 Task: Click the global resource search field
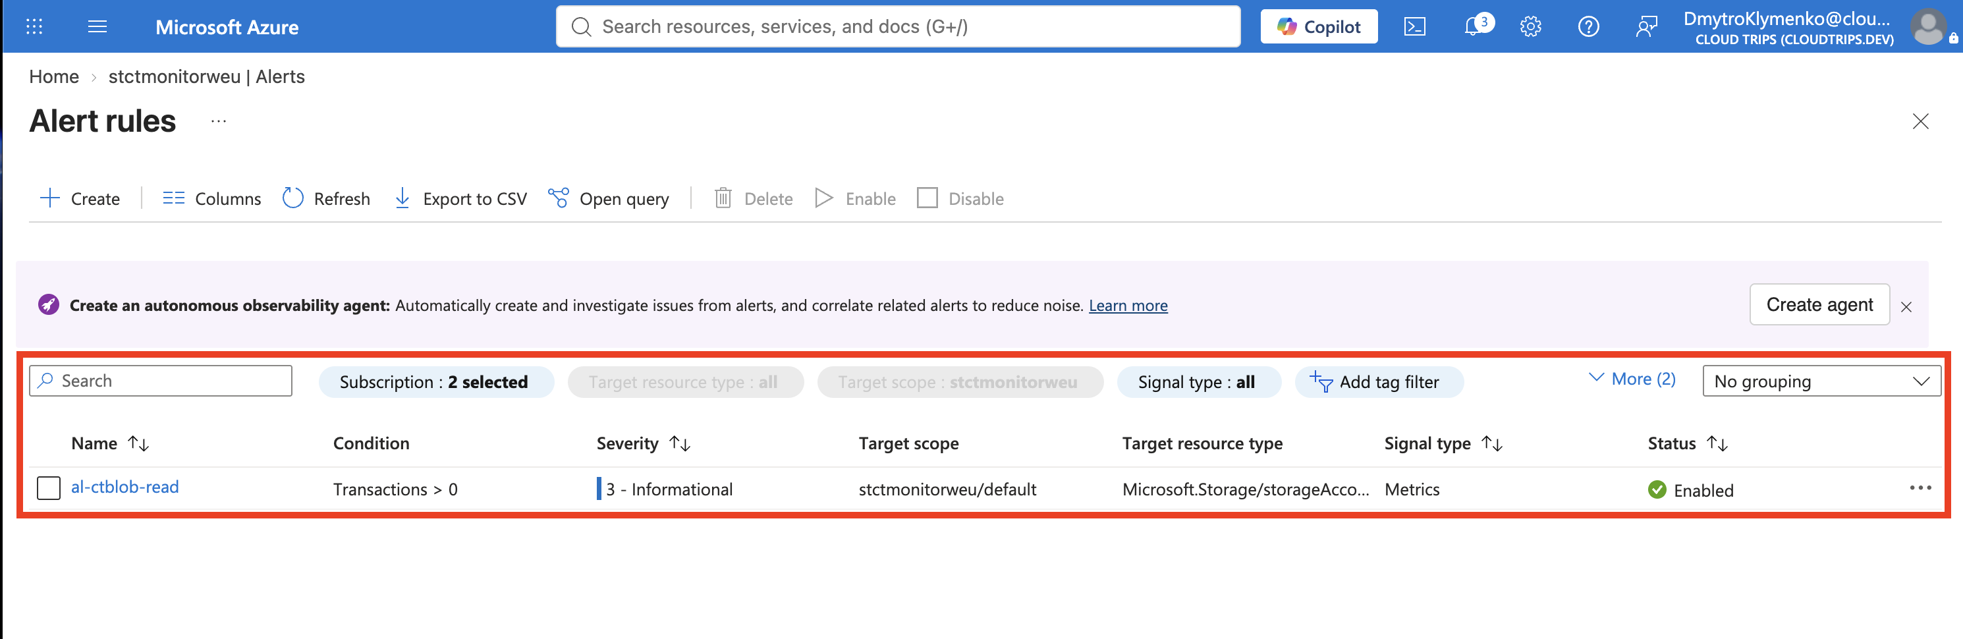898,27
